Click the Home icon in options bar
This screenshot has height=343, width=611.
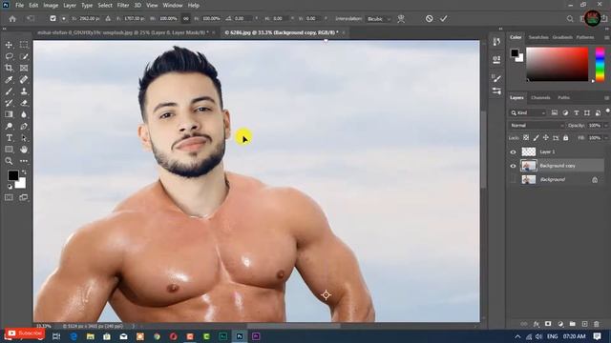(x=12, y=19)
